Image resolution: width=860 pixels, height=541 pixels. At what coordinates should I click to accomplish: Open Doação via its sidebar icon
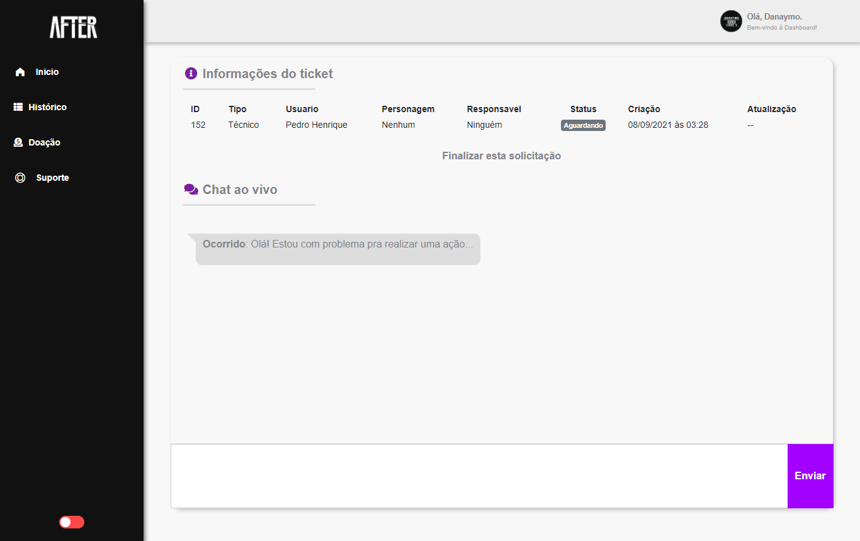tap(20, 142)
